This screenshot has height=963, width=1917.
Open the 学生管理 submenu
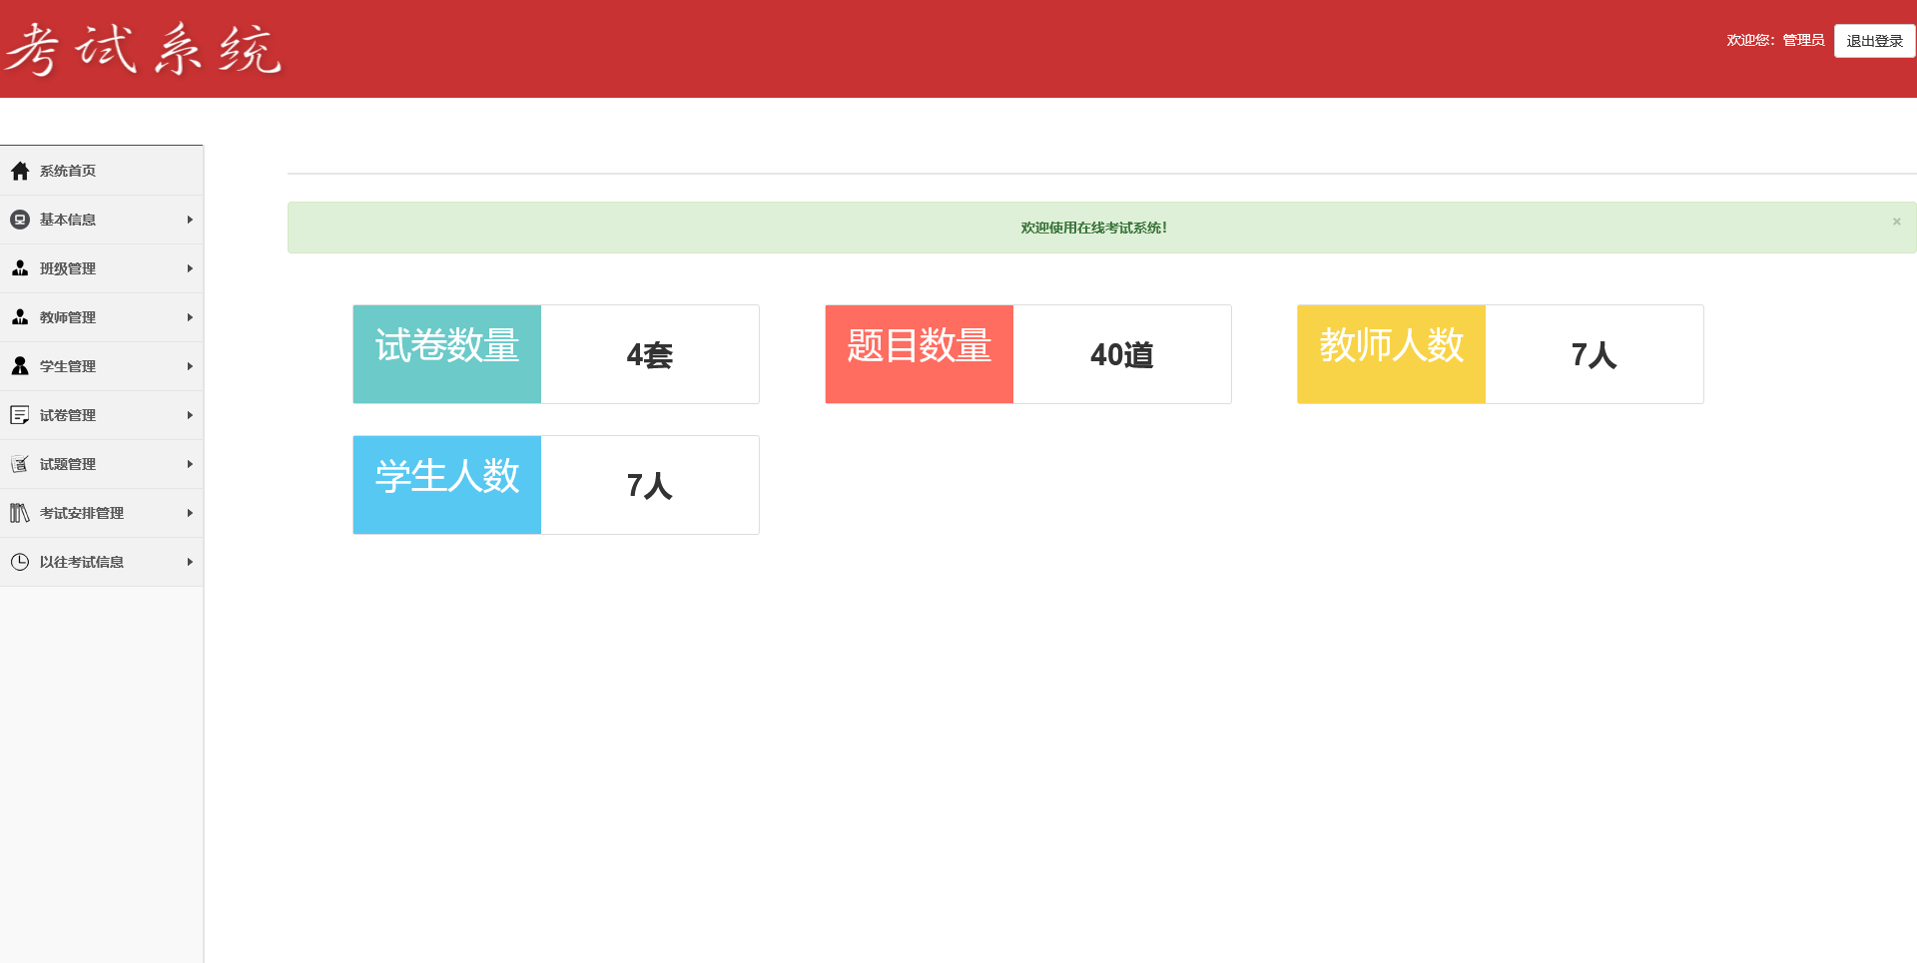pos(190,366)
